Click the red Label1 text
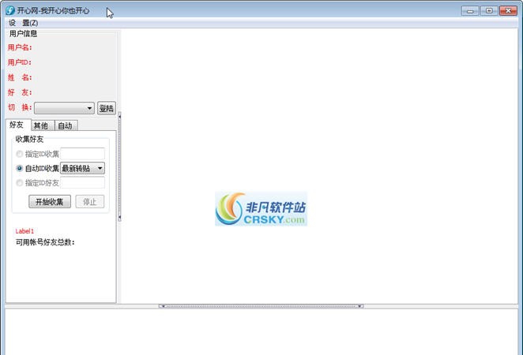Image resolution: width=523 pixels, height=355 pixels. 24,231
